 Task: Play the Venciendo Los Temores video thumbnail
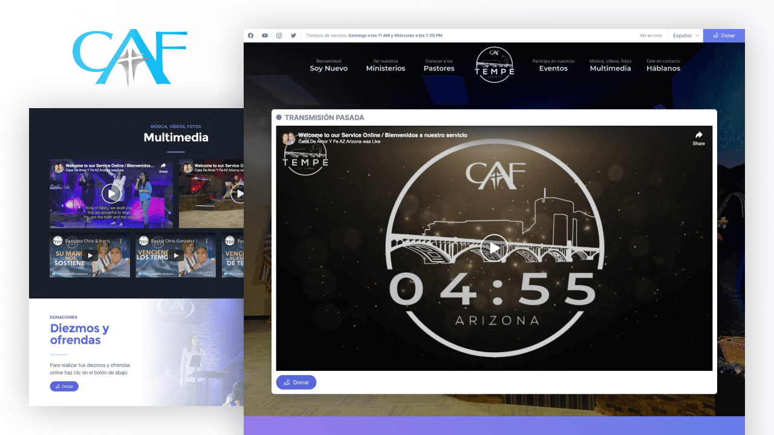click(x=176, y=255)
